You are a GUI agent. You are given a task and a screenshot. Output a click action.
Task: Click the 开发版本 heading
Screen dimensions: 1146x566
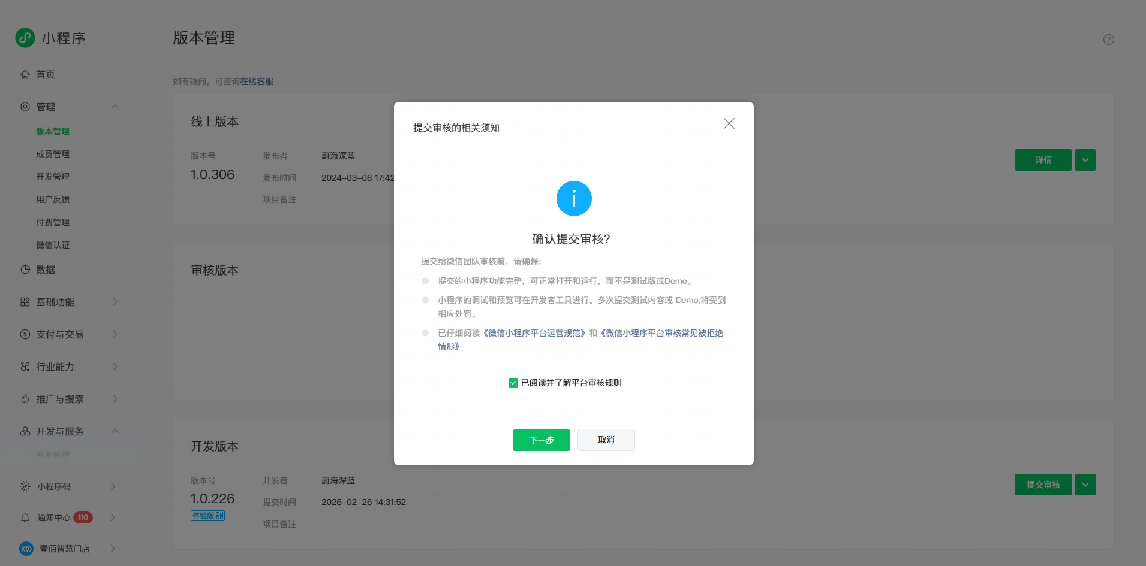215,446
